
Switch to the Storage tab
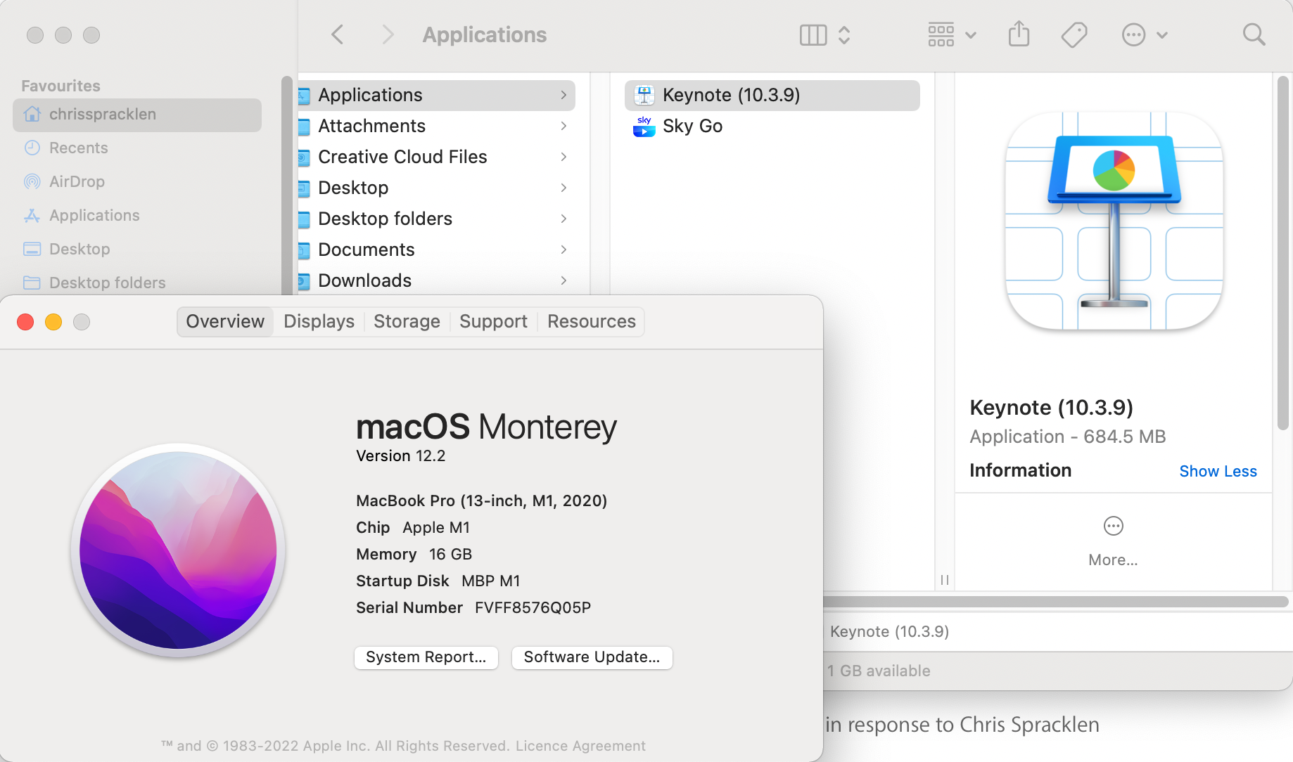[407, 321]
